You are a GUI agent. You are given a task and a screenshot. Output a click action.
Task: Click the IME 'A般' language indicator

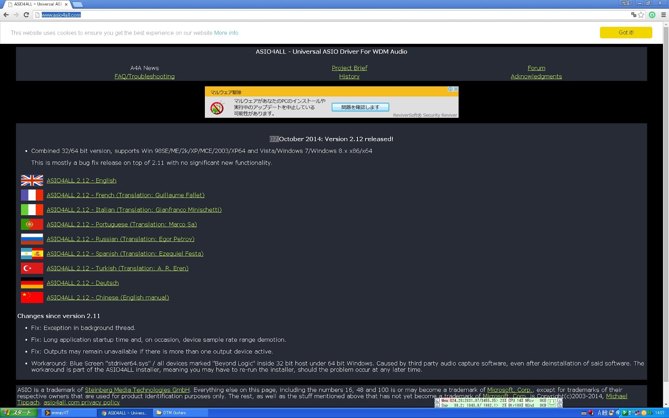pos(603,413)
